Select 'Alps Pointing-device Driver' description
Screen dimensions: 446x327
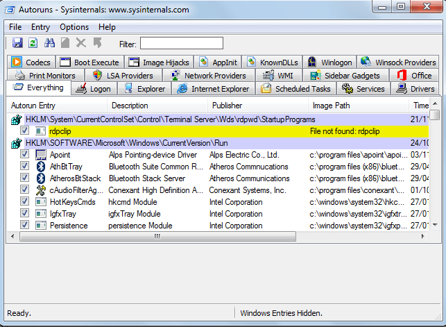[153, 155]
